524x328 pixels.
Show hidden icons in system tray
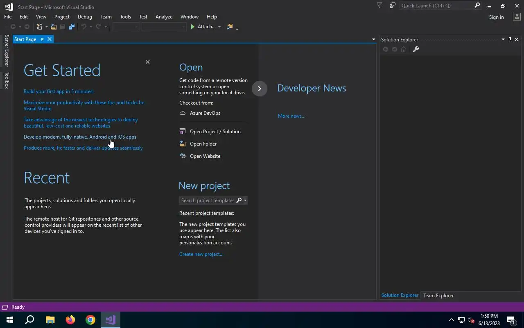[x=452, y=320]
